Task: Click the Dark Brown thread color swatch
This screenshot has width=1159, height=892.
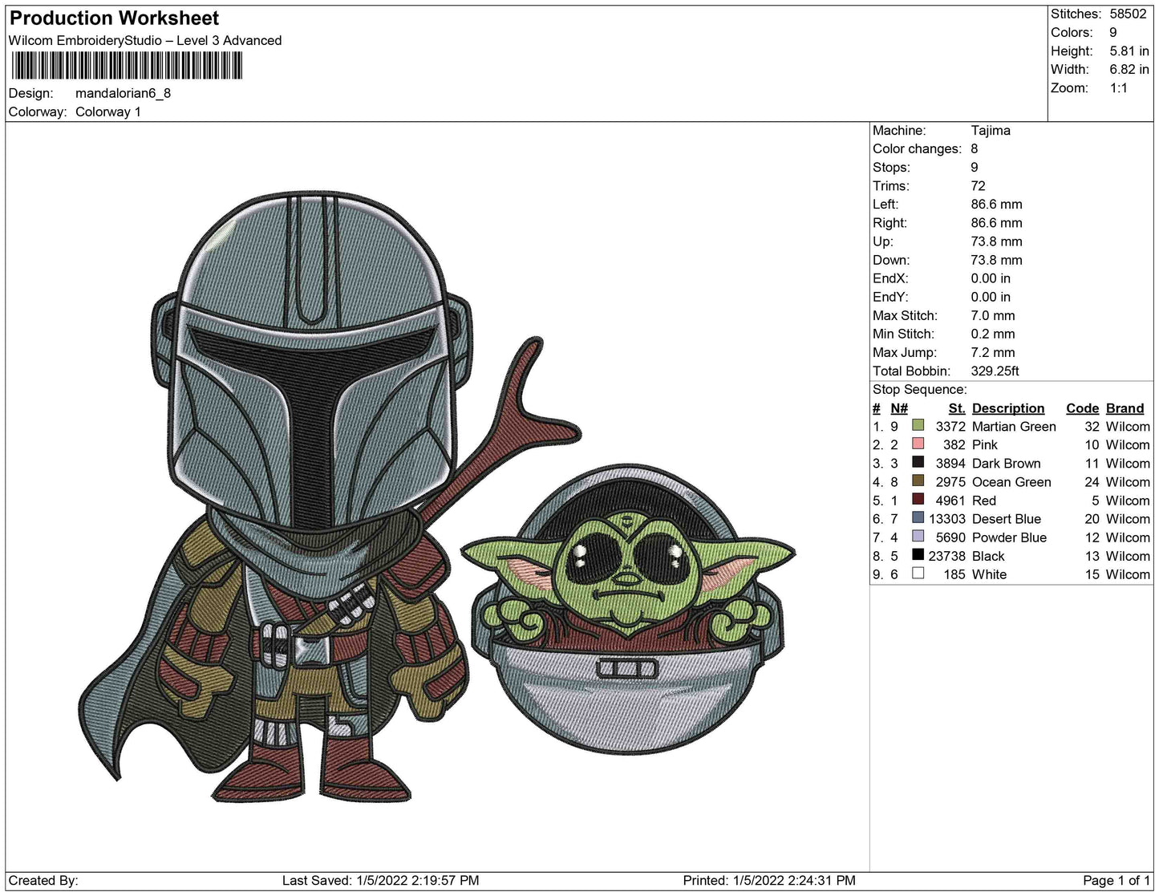Action: click(x=918, y=463)
